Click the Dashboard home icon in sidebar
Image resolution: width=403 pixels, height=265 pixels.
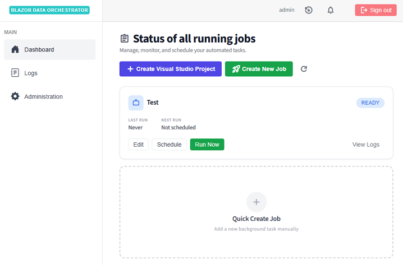pos(15,49)
